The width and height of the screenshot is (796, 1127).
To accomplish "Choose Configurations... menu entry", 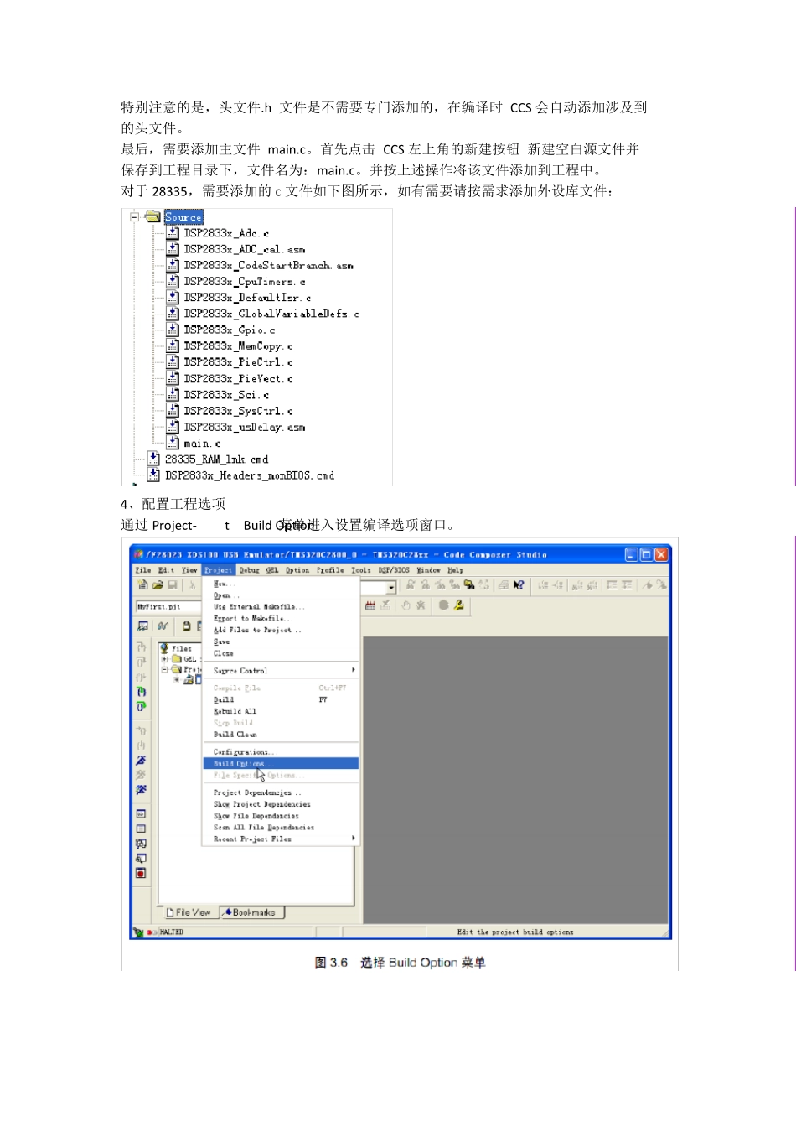I will click(x=281, y=752).
